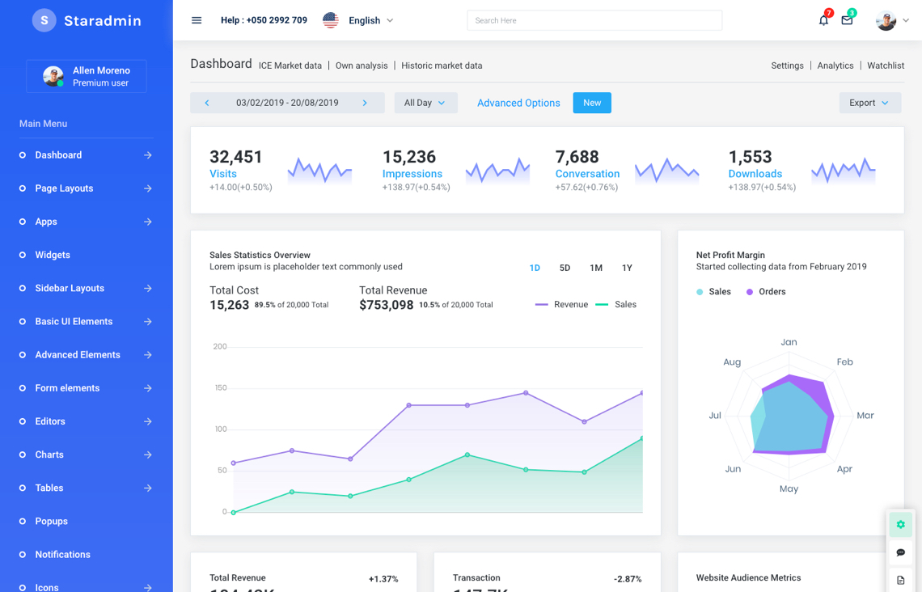This screenshot has width=922, height=592.
Task: Click the Staradmin logo icon
Action: tap(44, 20)
